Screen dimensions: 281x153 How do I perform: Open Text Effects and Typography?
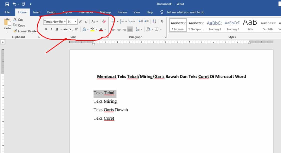coord(84,29)
